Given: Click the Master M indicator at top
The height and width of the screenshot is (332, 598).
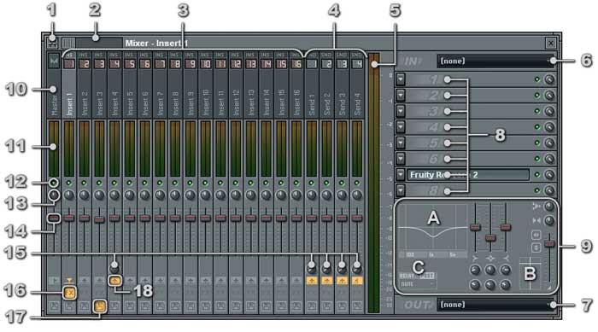Looking at the screenshot, I should 54,61.
